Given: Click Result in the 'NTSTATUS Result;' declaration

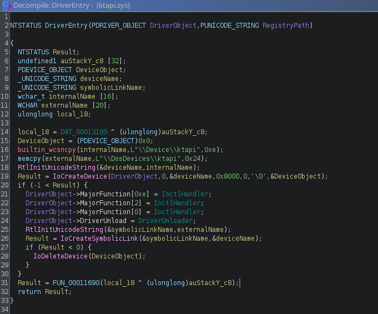Looking at the screenshot, I should (x=64, y=52).
